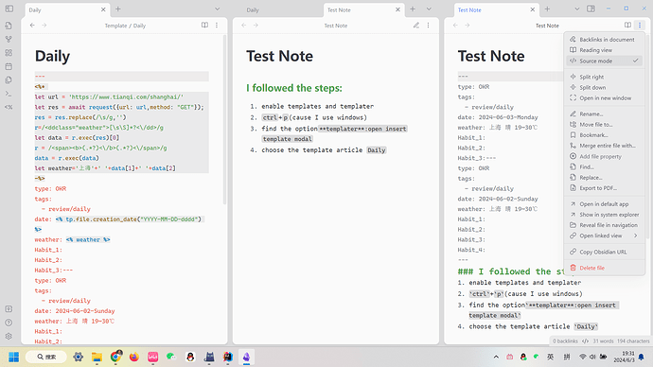The image size is (653, 367).
Task: Open Obsidian settings gear in ribbon
Action: tap(9, 336)
